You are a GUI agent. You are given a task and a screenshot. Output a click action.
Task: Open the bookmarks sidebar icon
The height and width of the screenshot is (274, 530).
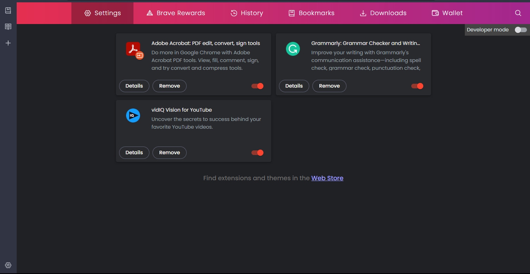[8, 10]
